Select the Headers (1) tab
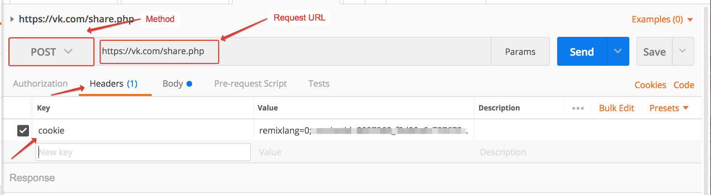Screen dimensions: 711x195 point(114,84)
